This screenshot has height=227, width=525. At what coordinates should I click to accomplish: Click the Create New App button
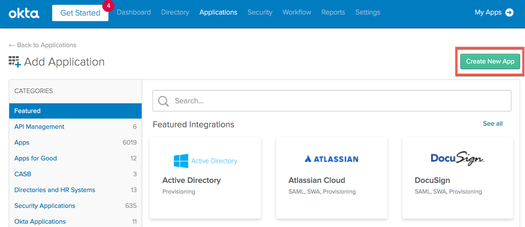(x=490, y=61)
